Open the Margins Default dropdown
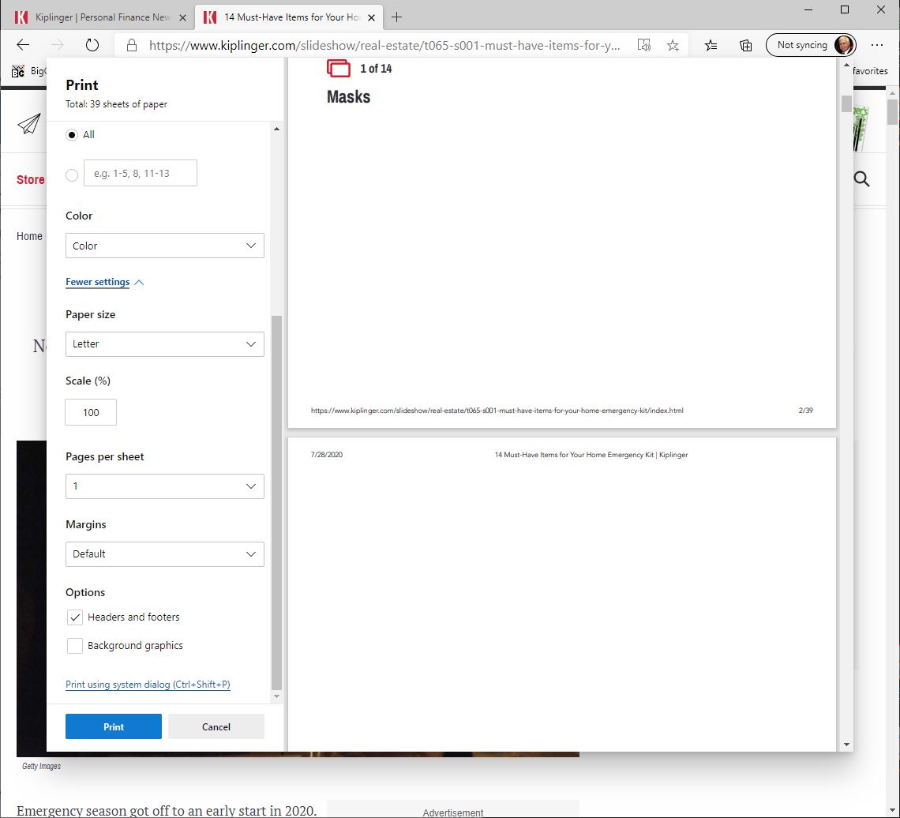Viewport: 900px width, 818px height. pyautogui.click(x=165, y=554)
